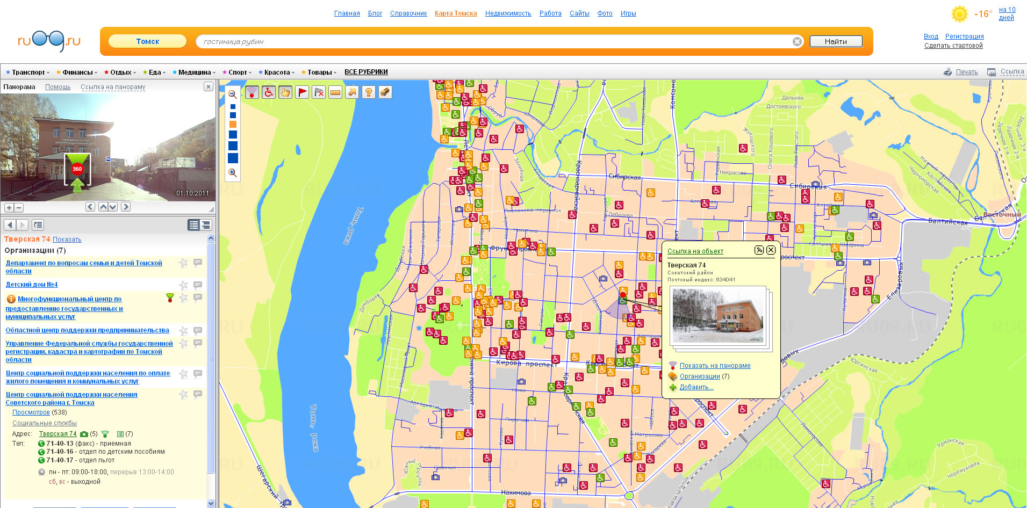Screen dimensions: 1027x508
Task: Expand the Спорт category dropdown
Action: tap(237, 72)
